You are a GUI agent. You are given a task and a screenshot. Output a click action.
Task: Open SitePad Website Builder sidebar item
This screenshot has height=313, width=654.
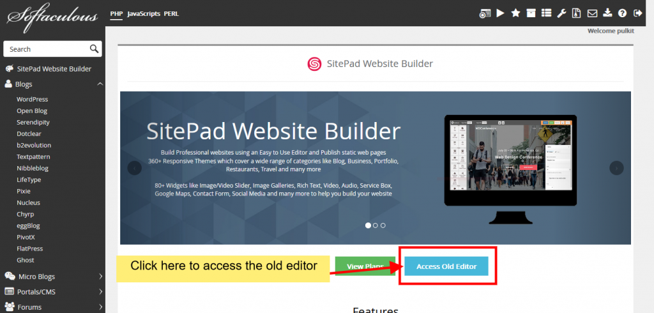54,69
